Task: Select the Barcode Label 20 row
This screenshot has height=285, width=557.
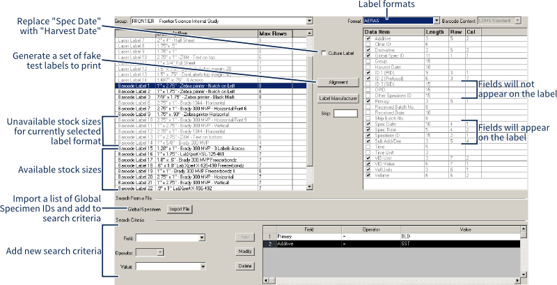Action: pos(211,177)
